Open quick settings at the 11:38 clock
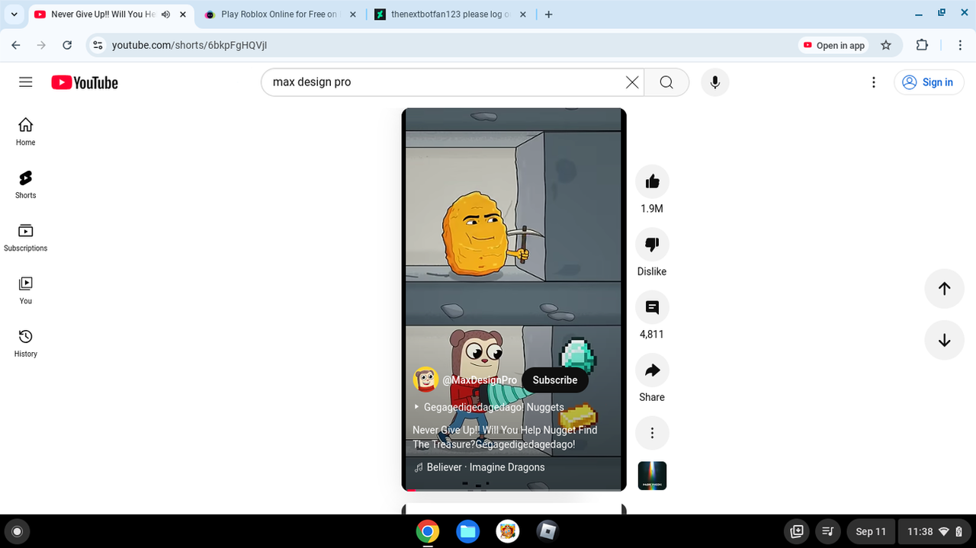976x548 pixels. coord(933,531)
